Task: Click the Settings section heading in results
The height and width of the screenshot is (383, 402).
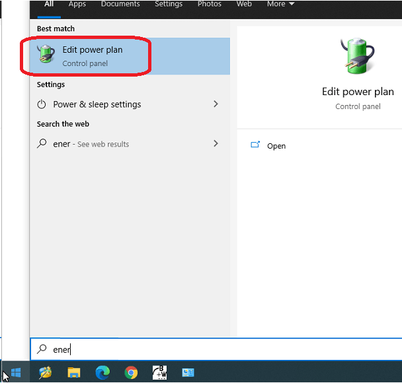Action: pyautogui.click(x=51, y=85)
